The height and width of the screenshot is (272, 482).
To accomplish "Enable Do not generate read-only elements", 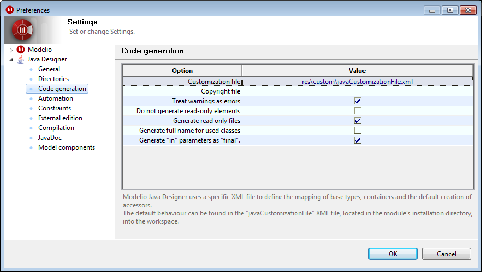I will 358,111.
